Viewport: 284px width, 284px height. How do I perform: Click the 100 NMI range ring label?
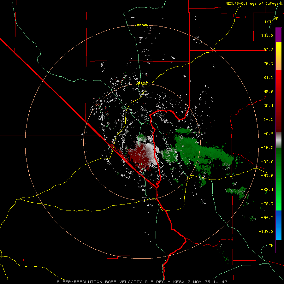142,25
